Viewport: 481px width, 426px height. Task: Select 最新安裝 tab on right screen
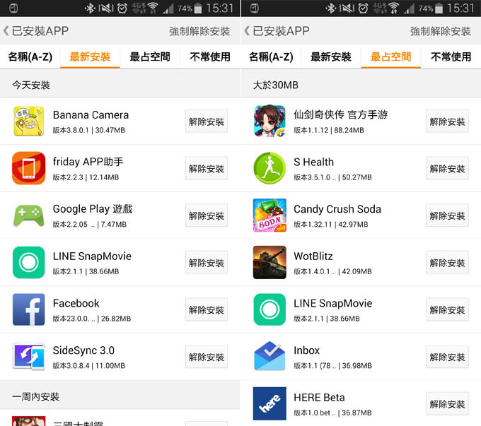point(331,57)
